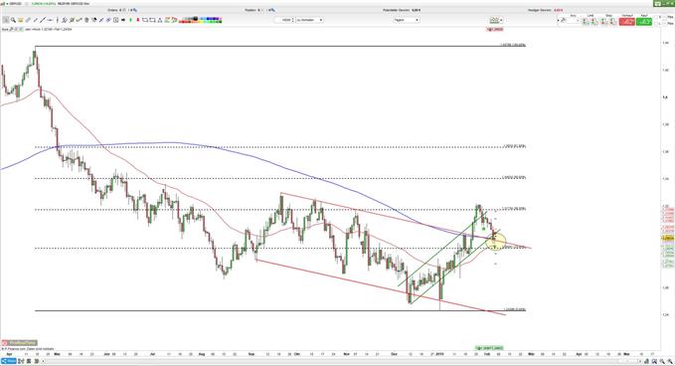Select the green up-arrow marker tool
675x366 pixels.
click(x=130, y=20)
